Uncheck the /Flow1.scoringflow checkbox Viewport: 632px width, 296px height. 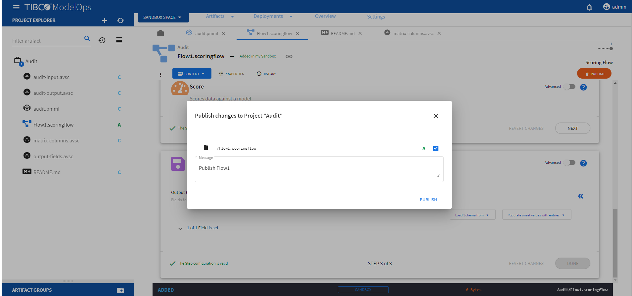[435, 148]
